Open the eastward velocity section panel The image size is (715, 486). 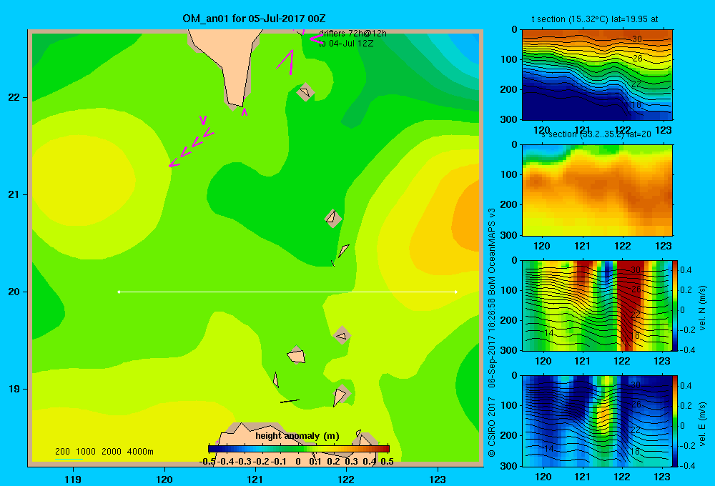(597, 421)
